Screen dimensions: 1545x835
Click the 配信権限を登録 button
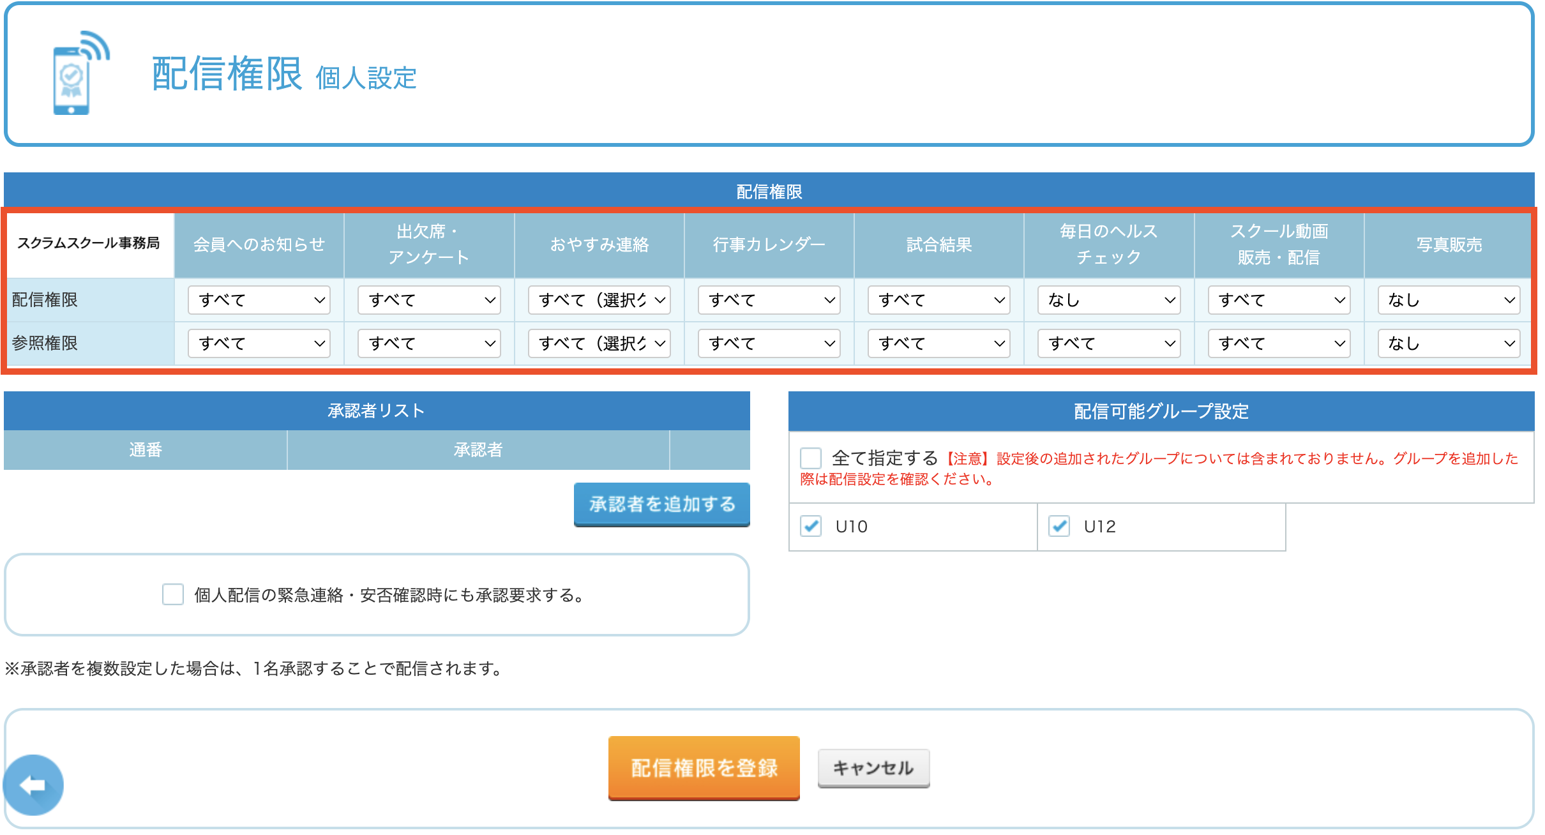[704, 768]
